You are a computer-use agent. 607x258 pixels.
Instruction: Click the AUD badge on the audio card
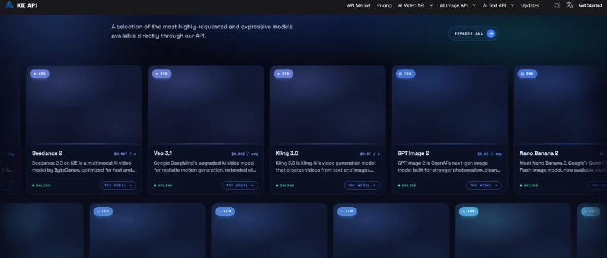tap(469, 211)
